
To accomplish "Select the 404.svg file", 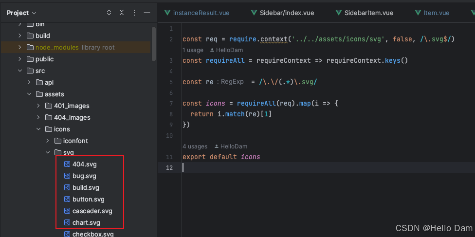I will coord(85,164).
